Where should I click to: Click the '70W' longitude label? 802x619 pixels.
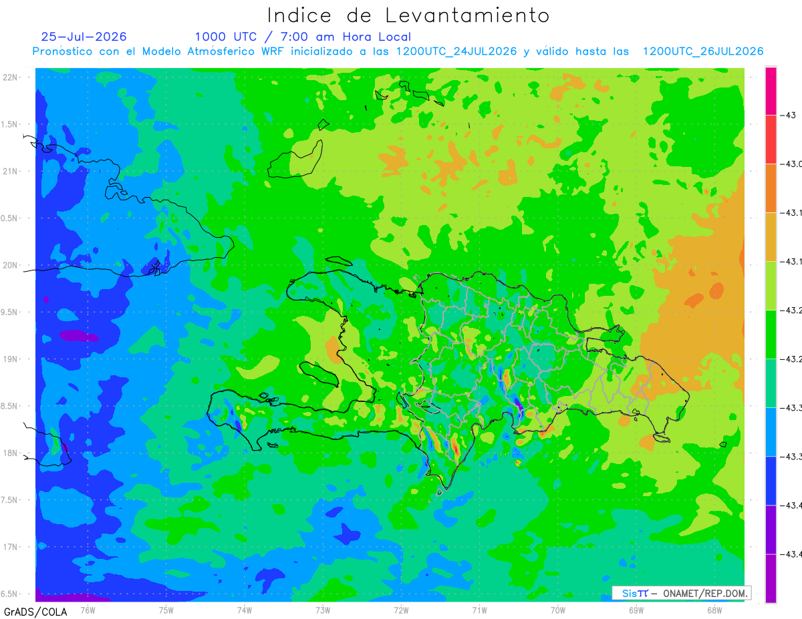[x=557, y=610]
